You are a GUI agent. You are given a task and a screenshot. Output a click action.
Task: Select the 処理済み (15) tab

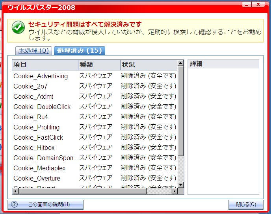(x=79, y=51)
